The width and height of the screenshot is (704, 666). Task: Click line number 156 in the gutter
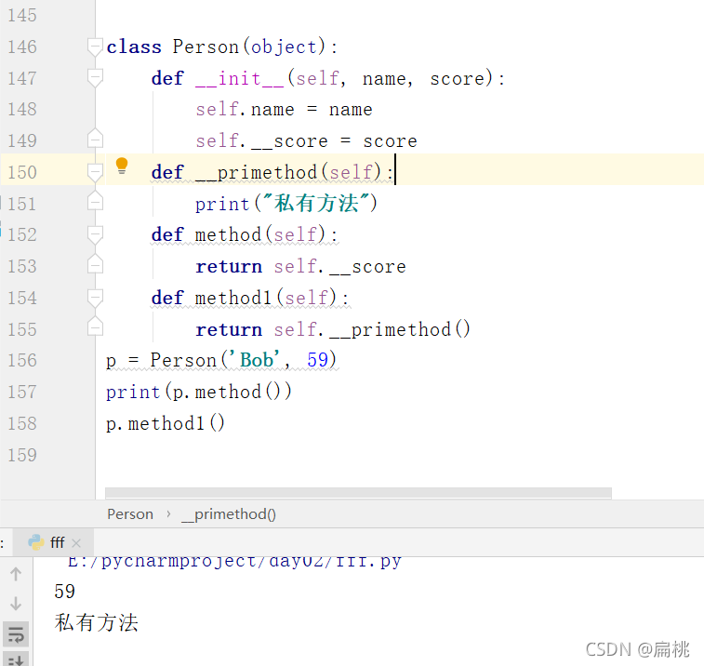point(22,361)
